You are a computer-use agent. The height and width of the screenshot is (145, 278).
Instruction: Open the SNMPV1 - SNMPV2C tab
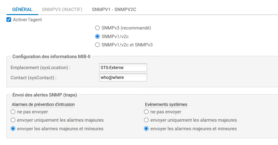pos(114,10)
